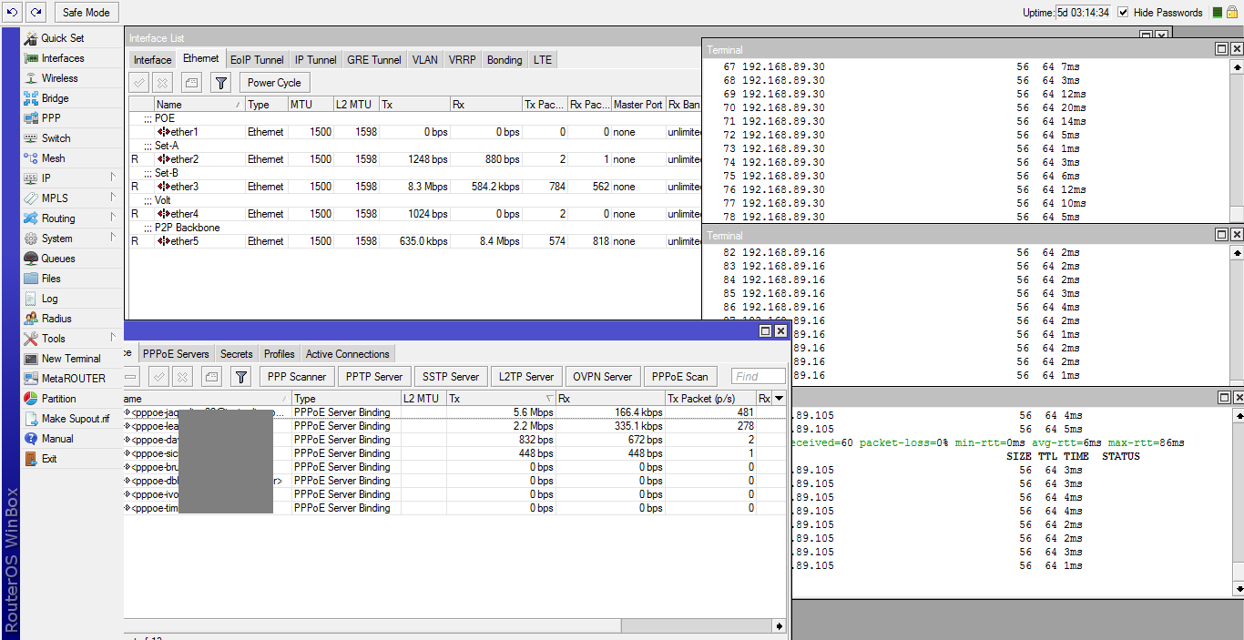Select the ether3 interface row
The width and height of the screenshot is (1244, 640).
(x=183, y=187)
